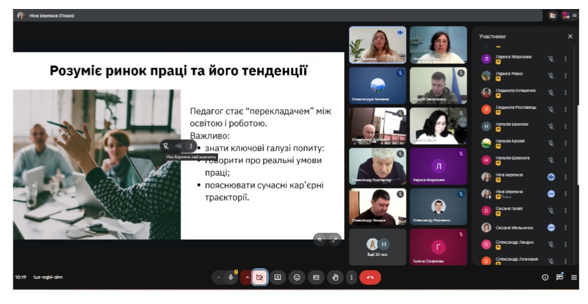Open the meeting chat panel

point(559,278)
